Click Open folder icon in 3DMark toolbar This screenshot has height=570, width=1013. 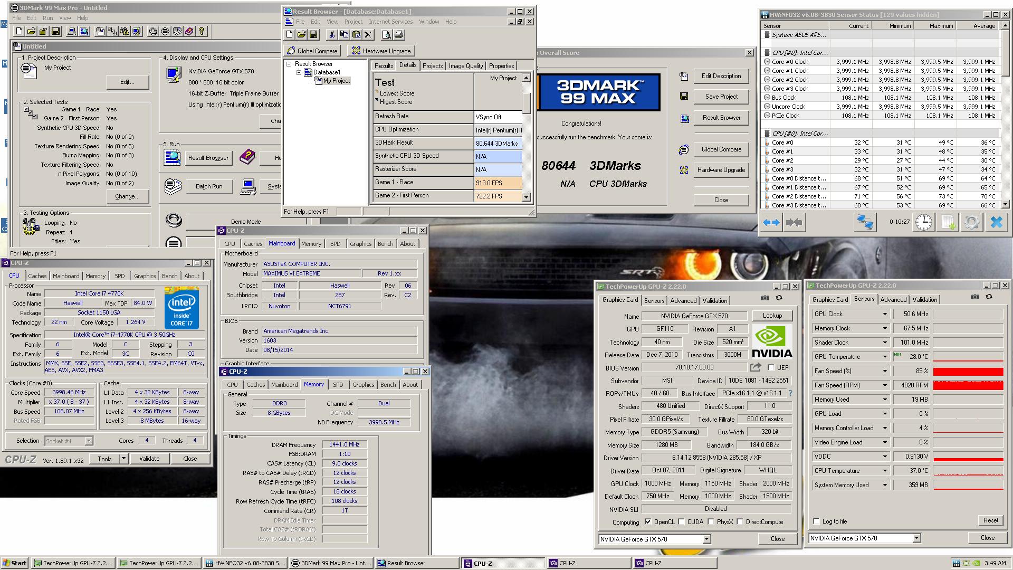coord(31,32)
